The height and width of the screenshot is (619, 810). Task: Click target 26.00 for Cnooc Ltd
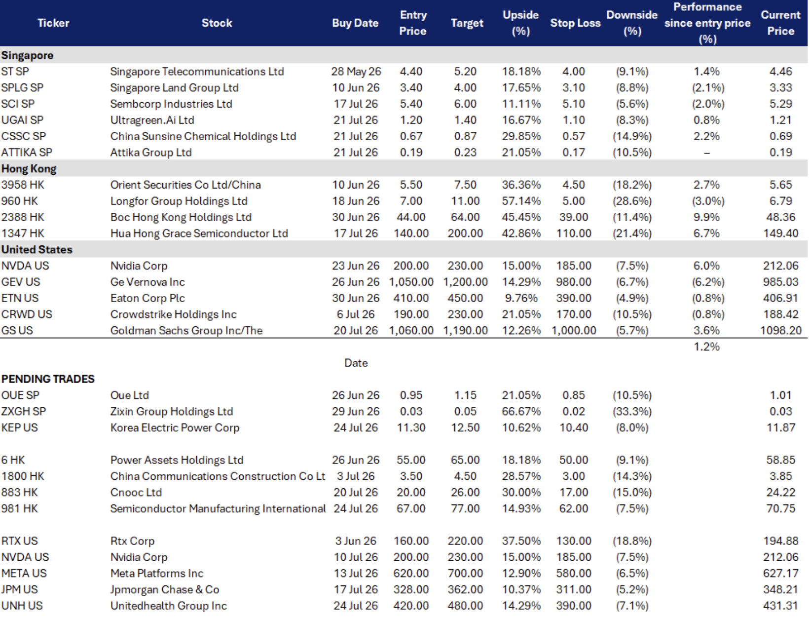(x=465, y=493)
